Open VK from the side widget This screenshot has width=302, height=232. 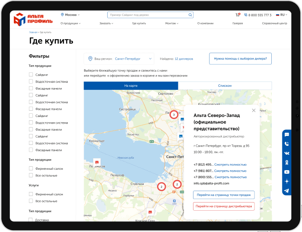click(x=286, y=153)
